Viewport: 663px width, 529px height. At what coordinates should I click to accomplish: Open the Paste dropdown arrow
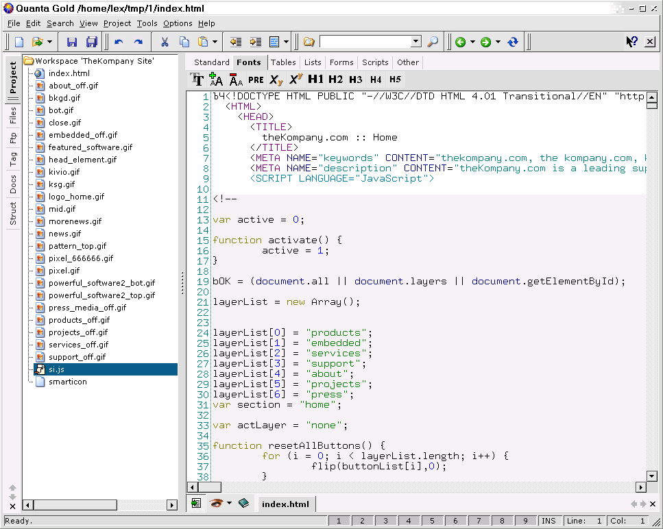pyautogui.click(x=215, y=42)
